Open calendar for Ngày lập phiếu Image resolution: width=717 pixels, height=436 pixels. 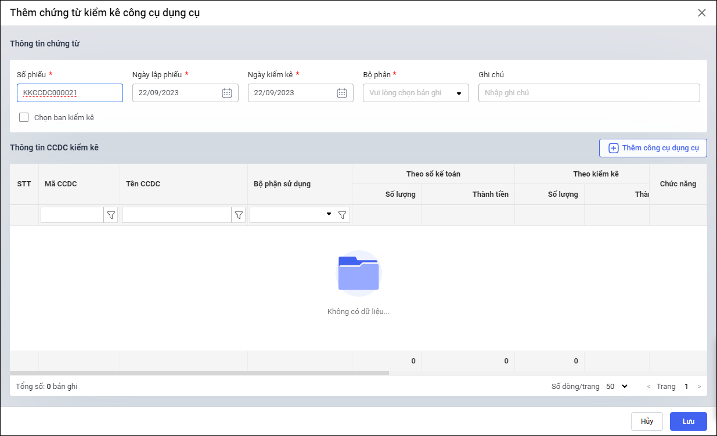click(x=227, y=93)
